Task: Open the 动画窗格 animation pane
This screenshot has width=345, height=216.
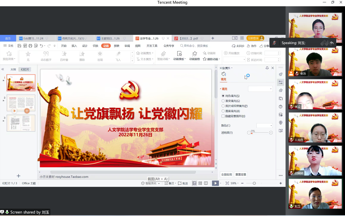Action: 194,56
